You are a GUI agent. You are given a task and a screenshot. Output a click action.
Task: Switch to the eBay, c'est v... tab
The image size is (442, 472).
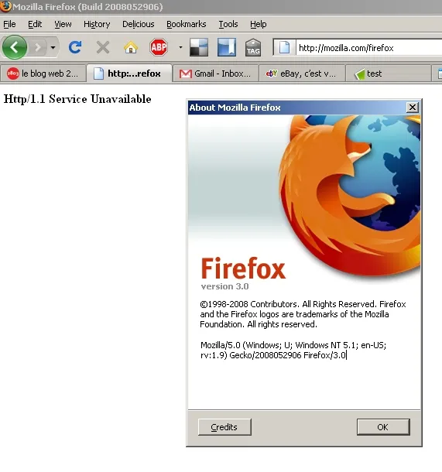click(302, 74)
